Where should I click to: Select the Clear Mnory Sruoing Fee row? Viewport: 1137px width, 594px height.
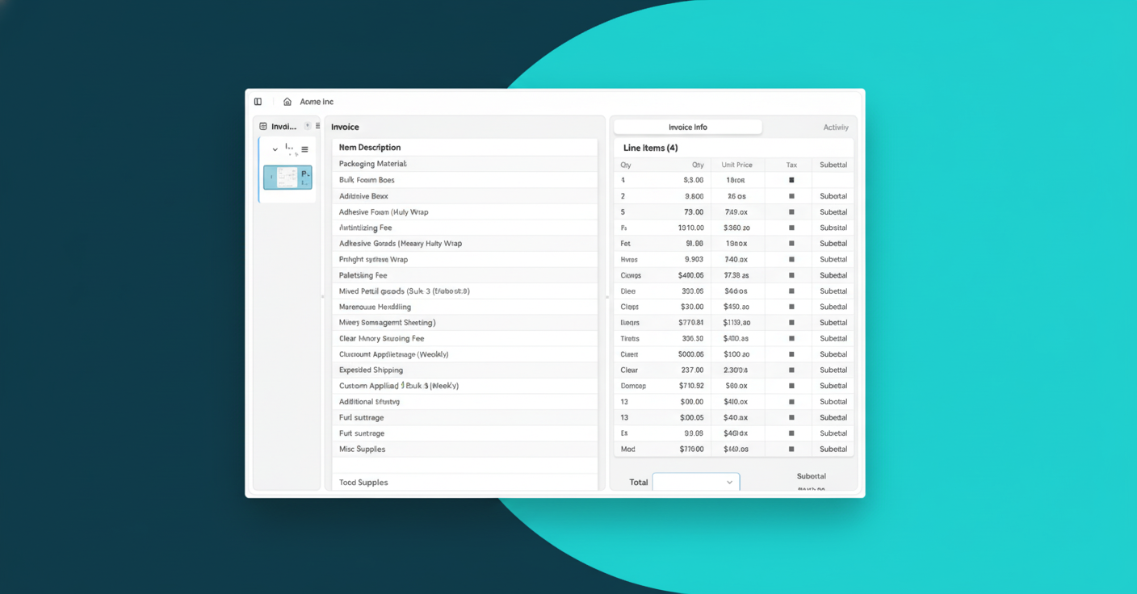[x=464, y=338]
